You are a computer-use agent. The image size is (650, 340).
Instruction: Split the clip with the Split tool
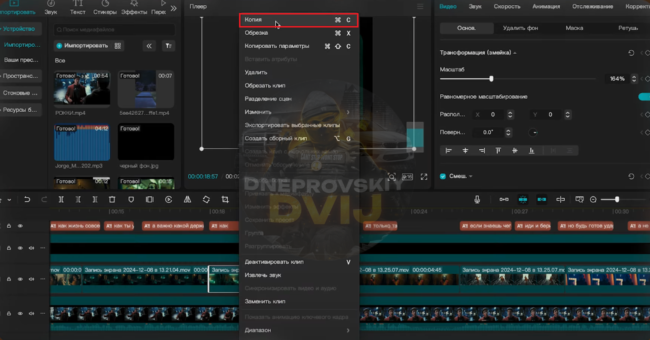pos(61,199)
